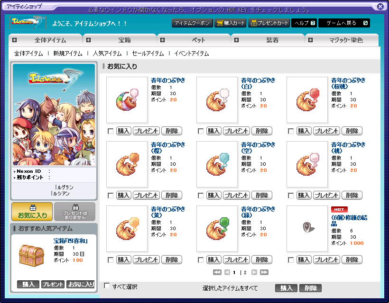Expand plus icon on 装着 tab
The image size is (389, 303).
coord(236,40)
